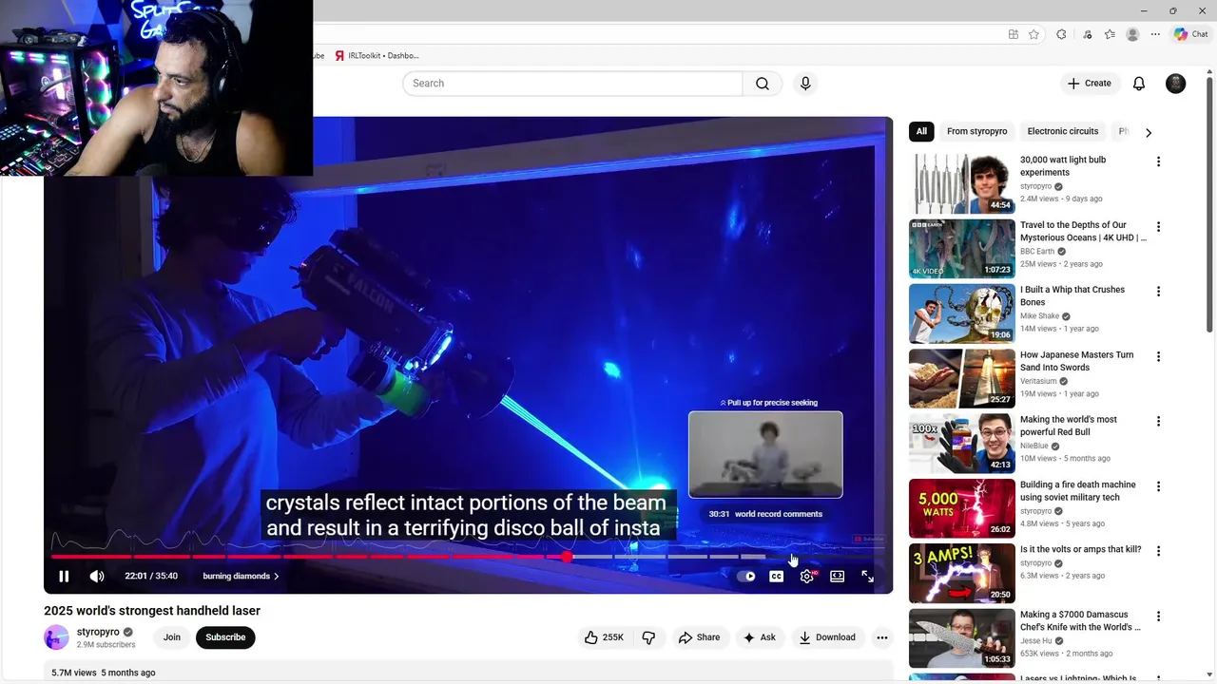1217x684 pixels.
Task: Open options for 'fire death machine' video
Action: (x=1158, y=486)
